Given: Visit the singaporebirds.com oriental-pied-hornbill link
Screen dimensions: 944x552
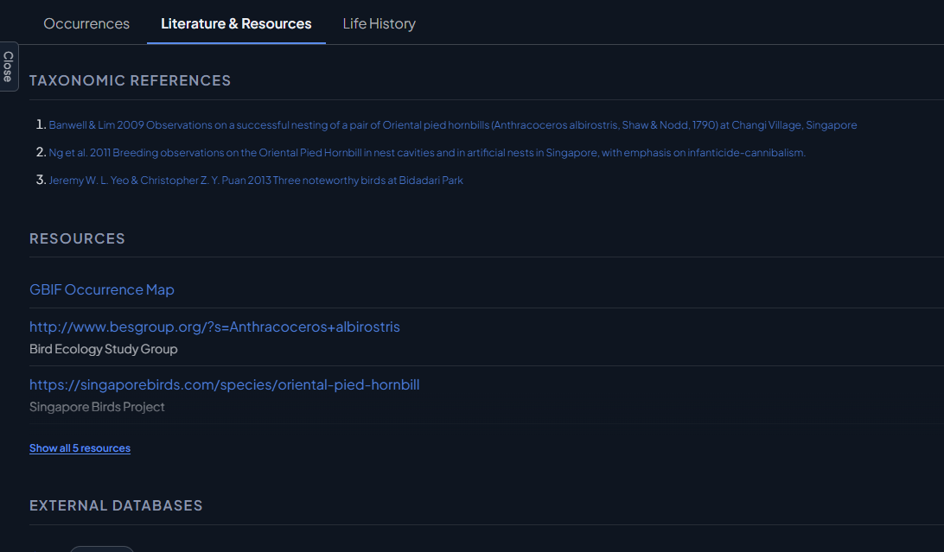Looking at the screenshot, I should 225,384.
